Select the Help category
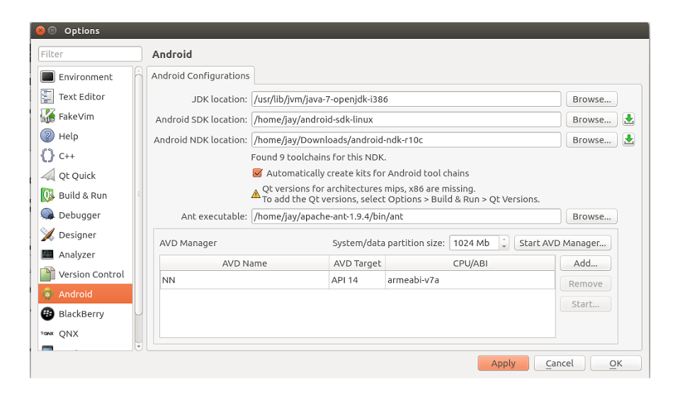Screen dimensions: 680x401 (x=86, y=136)
